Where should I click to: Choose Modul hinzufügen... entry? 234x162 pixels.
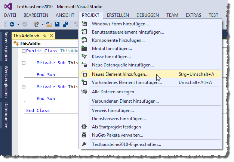pyautogui.click(x=150, y=49)
